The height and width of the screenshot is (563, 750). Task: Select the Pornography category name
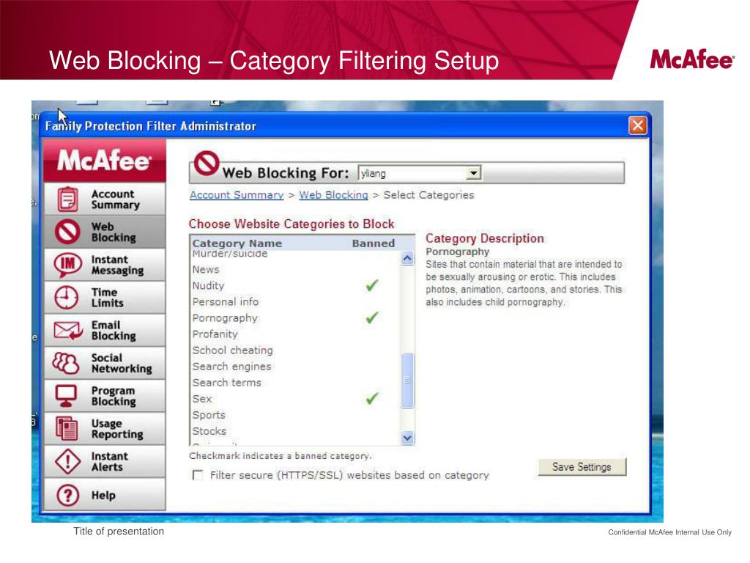click(225, 318)
